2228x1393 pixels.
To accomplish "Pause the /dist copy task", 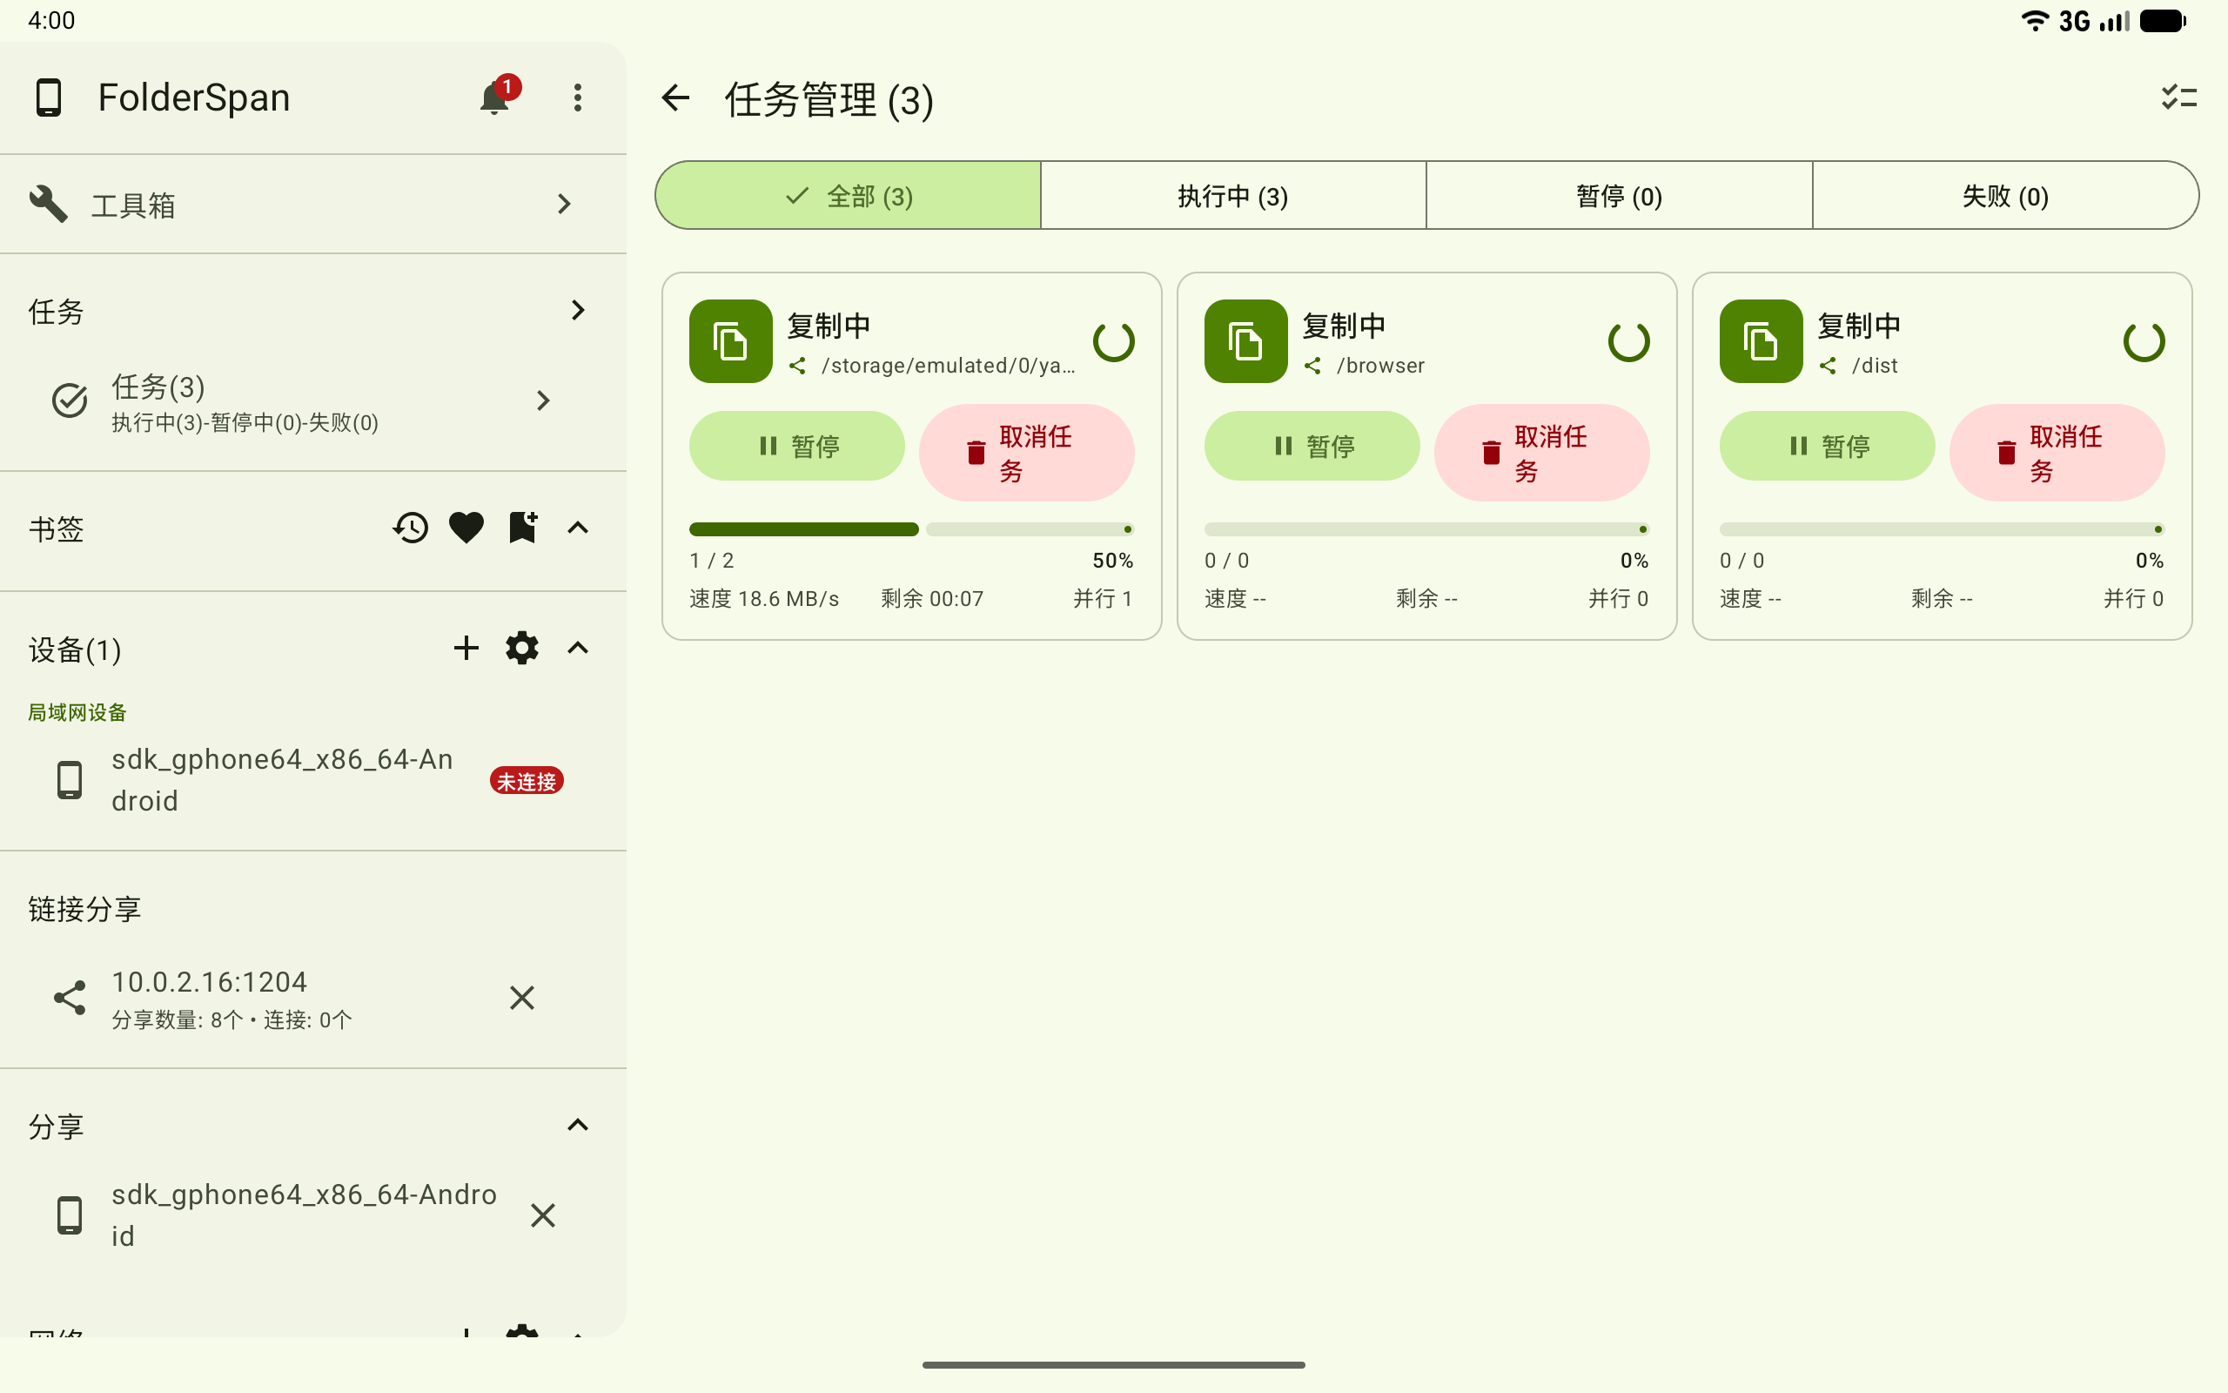I will pos(1828,446).
